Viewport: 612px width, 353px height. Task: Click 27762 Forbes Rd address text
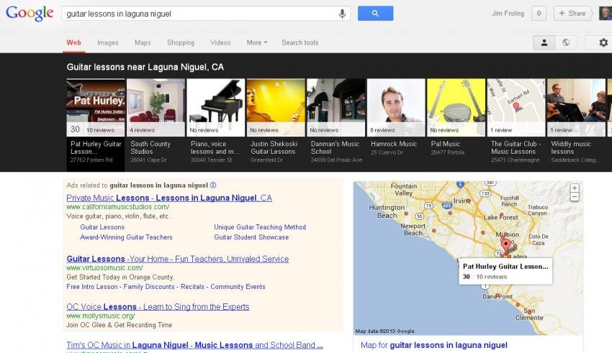91,160
